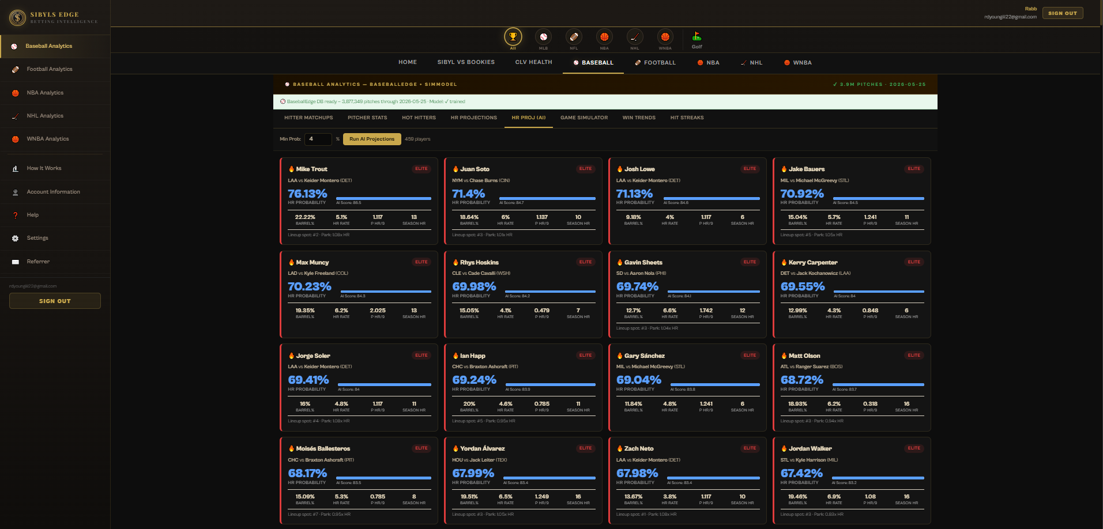This screenshot has height=529, width=1103.
Task: Click the Football Analytics sidebar icon
Action: point(15,70)
